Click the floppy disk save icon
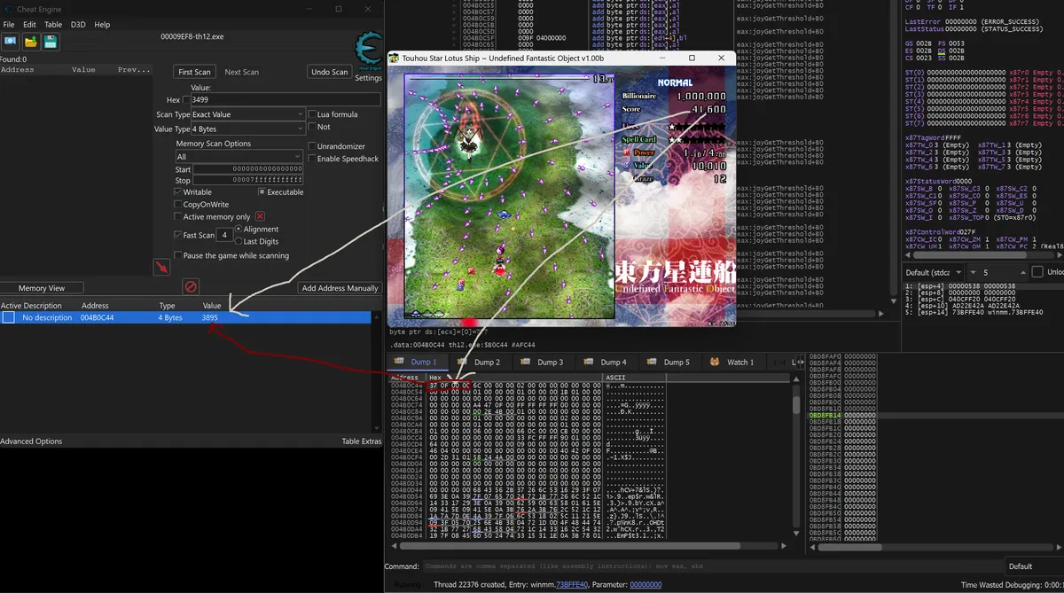The image size is (1064, 593). coord(51,42)
